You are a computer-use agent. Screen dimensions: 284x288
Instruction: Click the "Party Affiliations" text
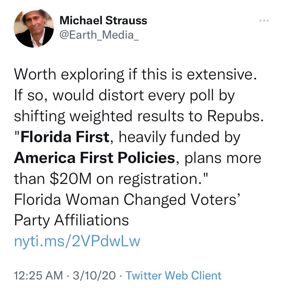71,220
